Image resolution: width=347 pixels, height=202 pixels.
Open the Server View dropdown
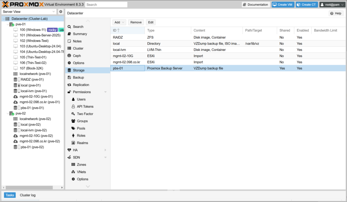[29, 12]
